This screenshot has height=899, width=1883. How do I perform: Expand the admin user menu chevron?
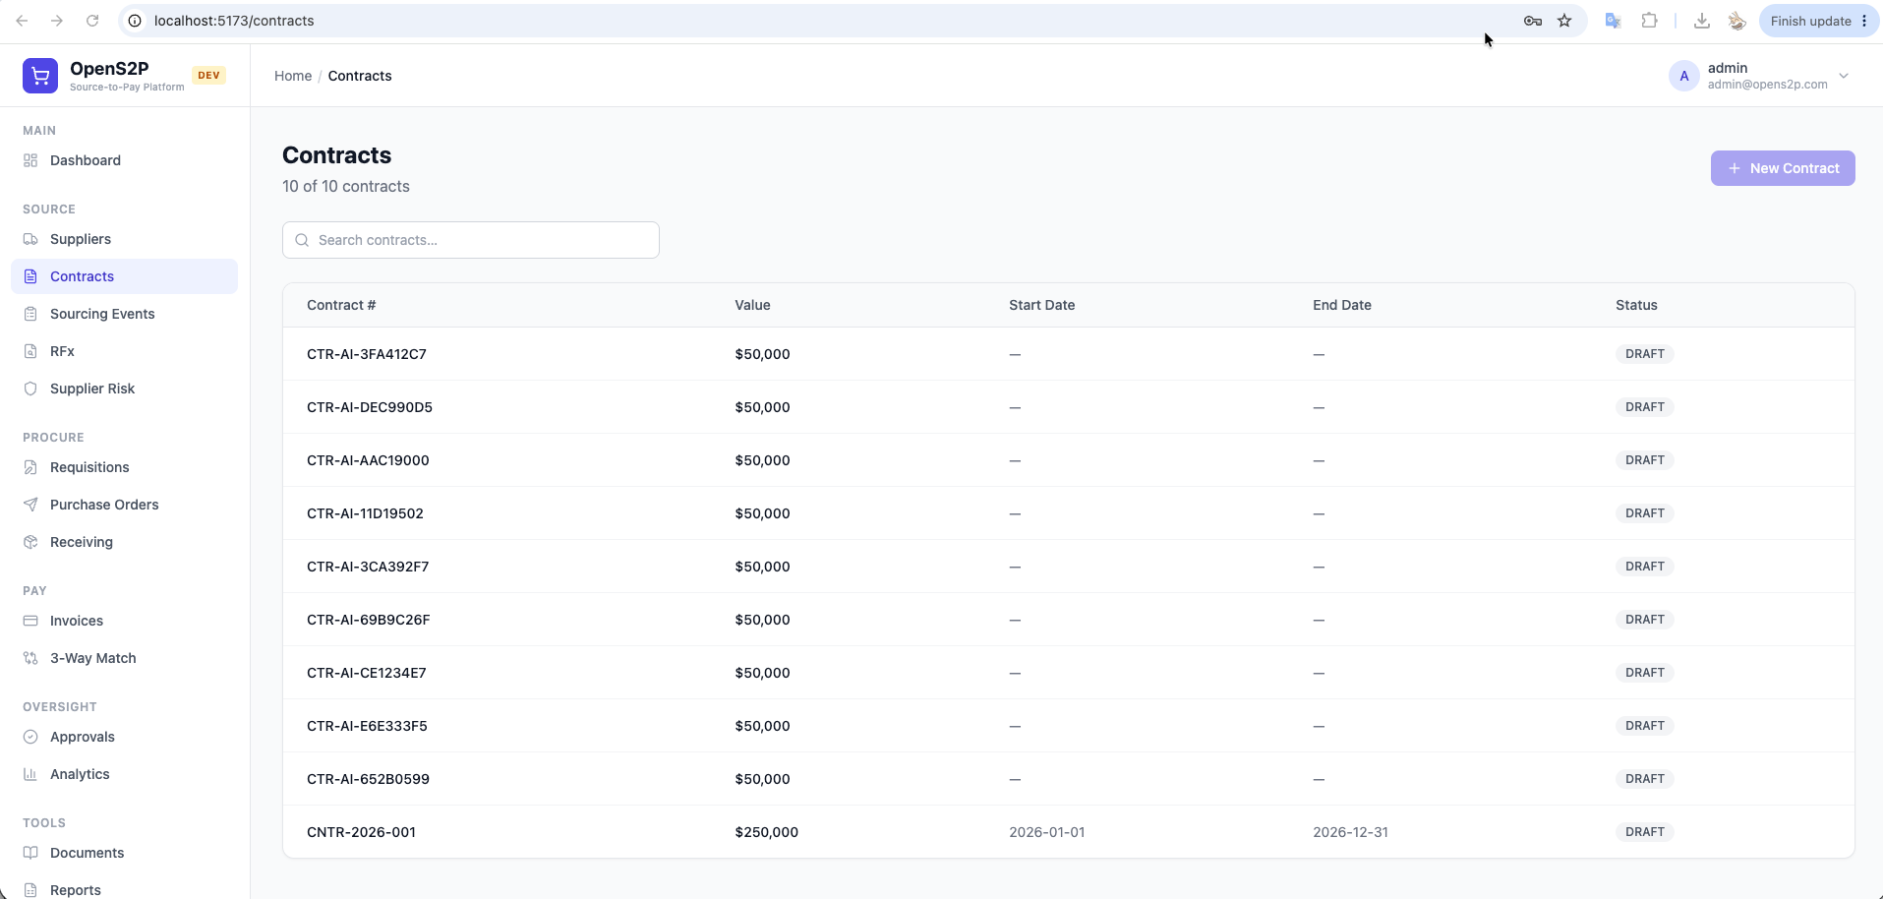[x=1844, y=76]
